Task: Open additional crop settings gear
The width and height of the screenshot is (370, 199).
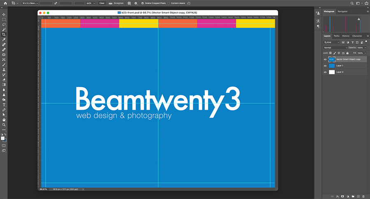Action: pos(136,3)
